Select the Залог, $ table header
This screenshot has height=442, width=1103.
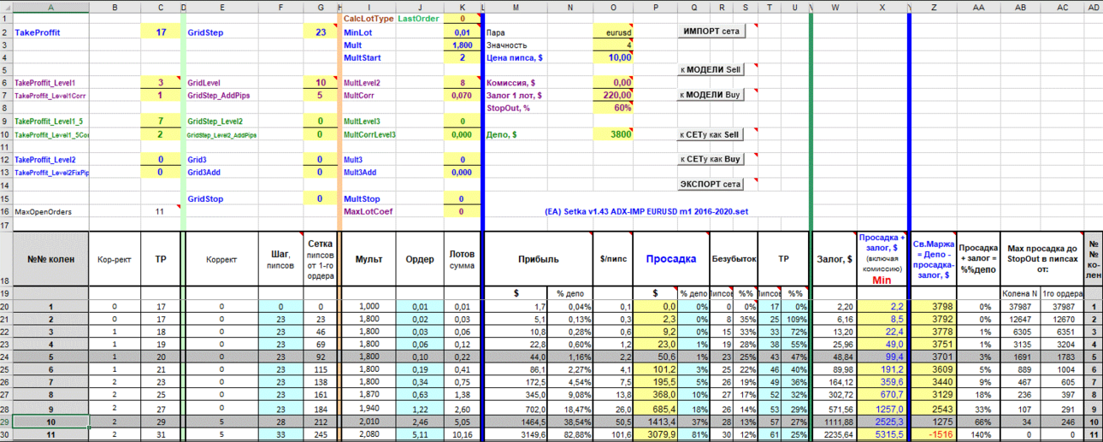(833, 258)
